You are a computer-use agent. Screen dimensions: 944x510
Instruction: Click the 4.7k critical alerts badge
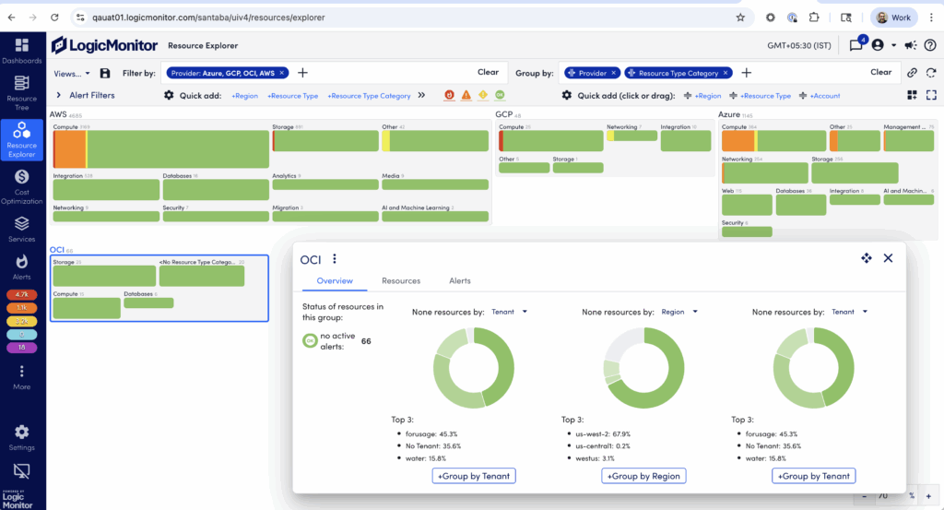point(22,294)
